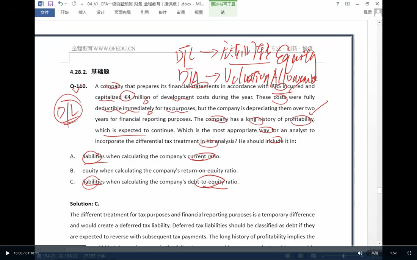The image size is (417, 260).
Task: Click the video progress bar
Action: pyautogui.click(x=208, y=246)
